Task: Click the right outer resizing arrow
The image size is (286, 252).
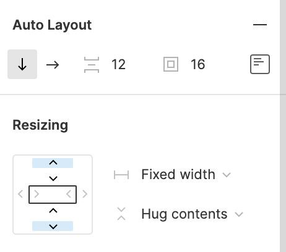Action: pyautogui.click(x=85, y=194)
